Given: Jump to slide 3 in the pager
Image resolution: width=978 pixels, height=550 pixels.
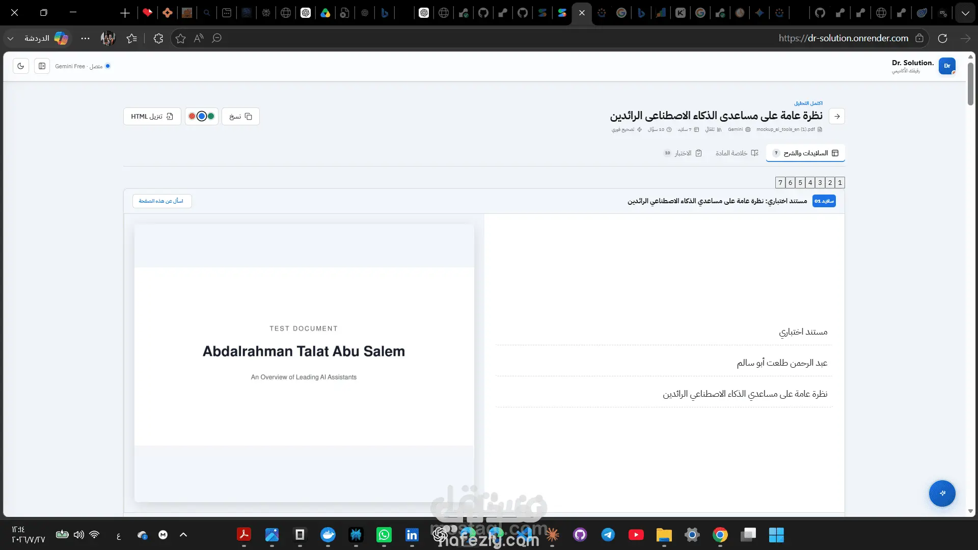Looking at the screenshot, I should point(820,183).
